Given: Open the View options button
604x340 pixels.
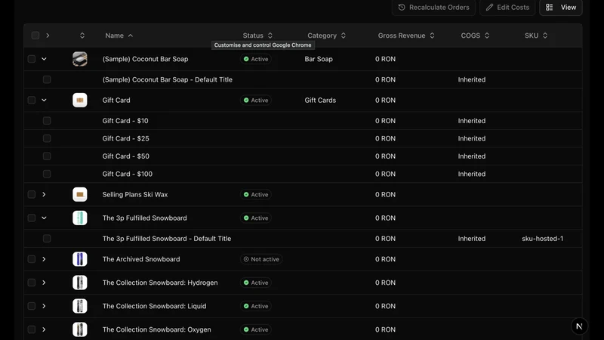Looking at the screenshot, I should 561,8.
